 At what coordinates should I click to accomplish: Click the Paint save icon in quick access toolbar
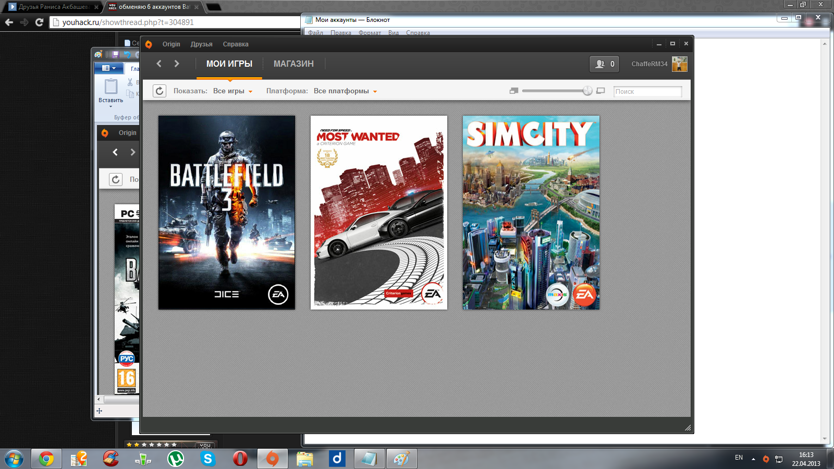coord(116,54)
